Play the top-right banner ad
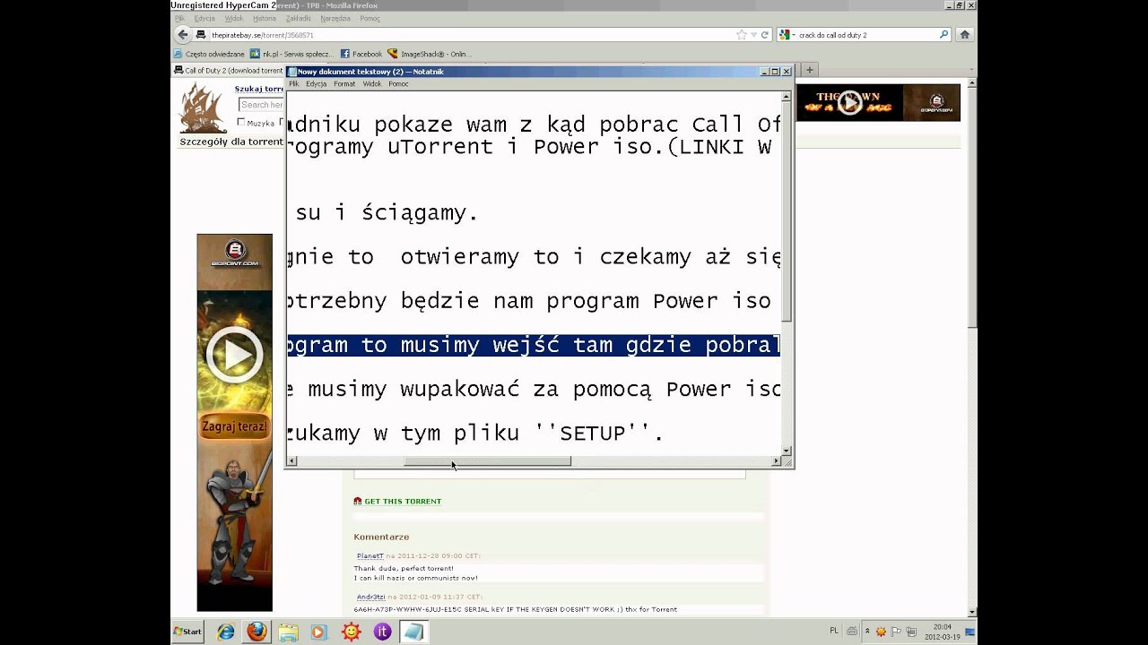 (849, 104)
